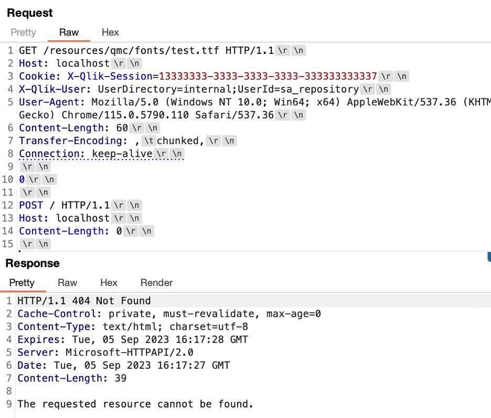Click the 404 Not Found status line
This screenshot has width=491, height=418.
point(84,301)
